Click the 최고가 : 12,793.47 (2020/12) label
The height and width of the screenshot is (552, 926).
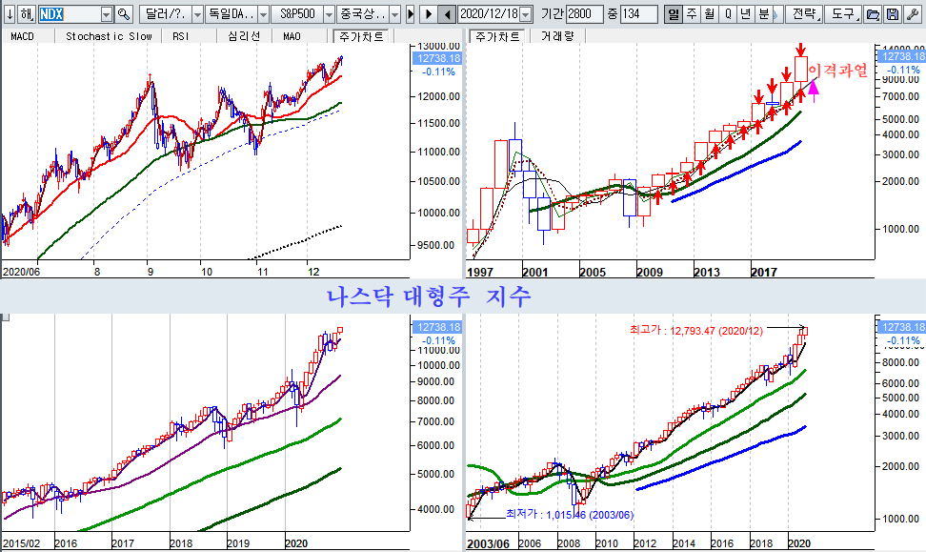pos(695,331)
